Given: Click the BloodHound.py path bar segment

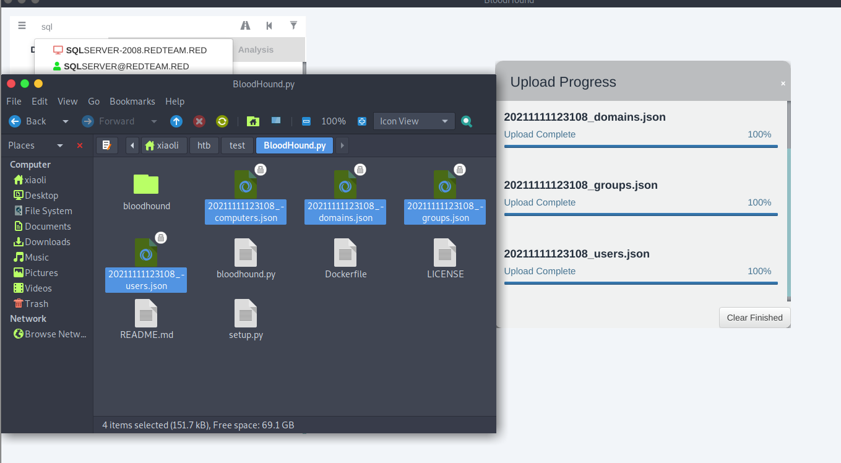Looking at the screenshot, I should click(295, 145).
